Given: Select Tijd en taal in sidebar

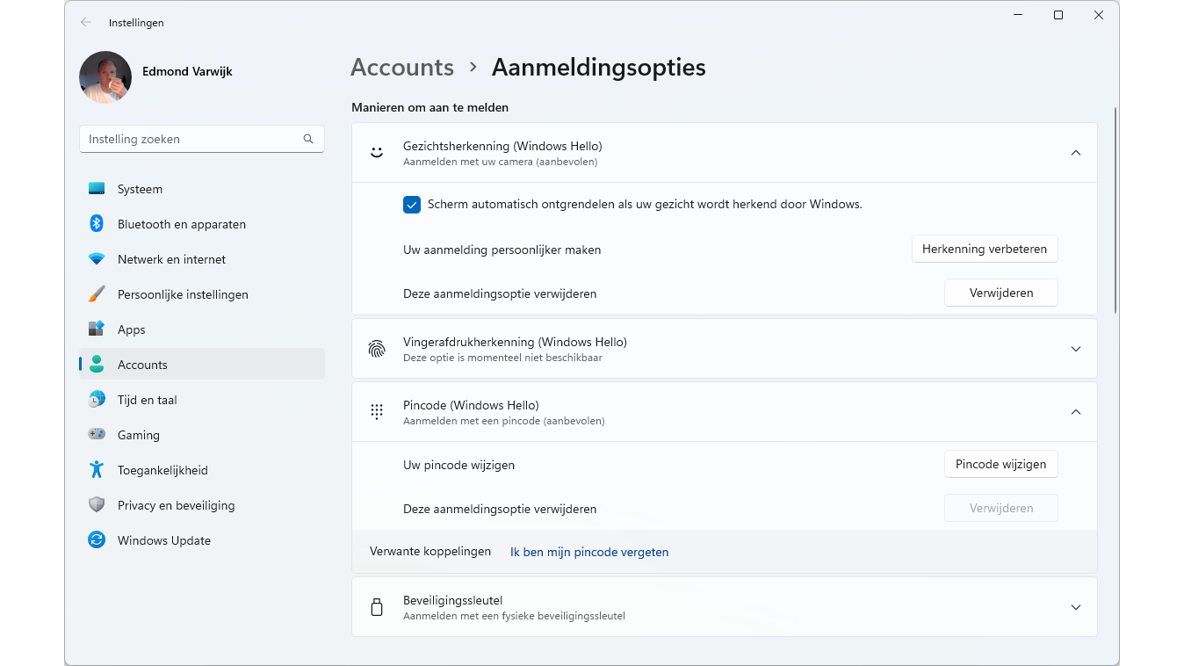Looking at the screenshot, I should tap(147, 400).
